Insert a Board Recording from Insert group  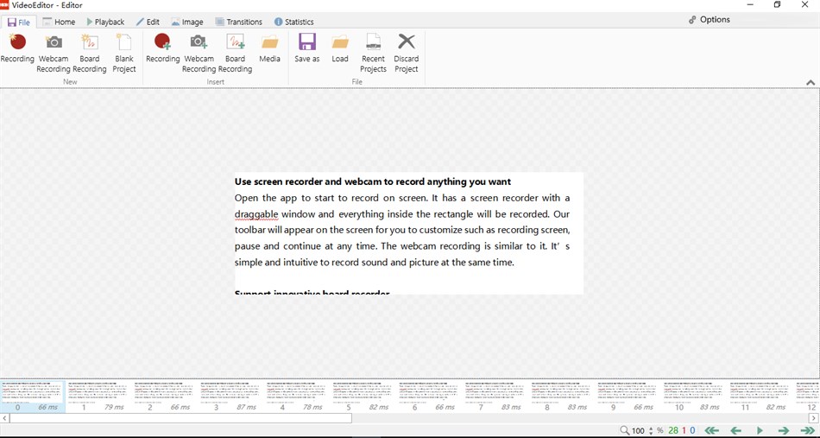[236, 53]
